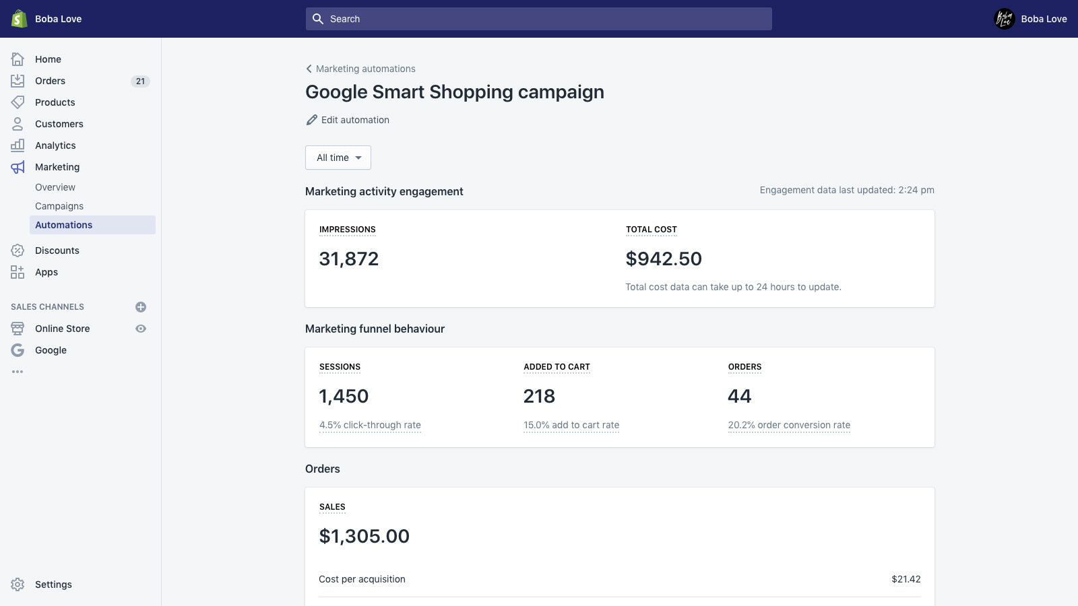
Task: Open the All time date range dropdown
Action: (338, 158)
